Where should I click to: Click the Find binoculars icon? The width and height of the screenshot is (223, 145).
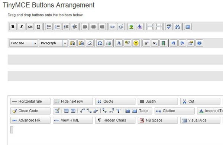pos(178,27)
